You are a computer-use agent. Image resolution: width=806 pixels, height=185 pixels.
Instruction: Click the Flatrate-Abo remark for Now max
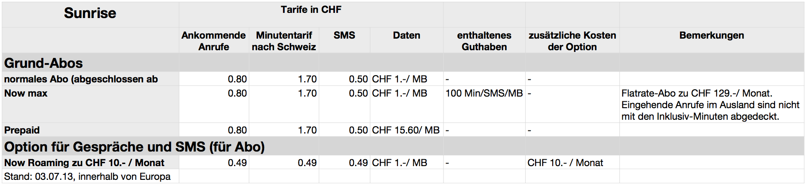710,105
